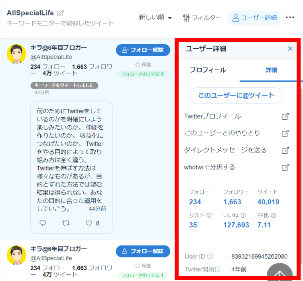
Task: Select the 詳細 tab
Action: tap(271, 70)
